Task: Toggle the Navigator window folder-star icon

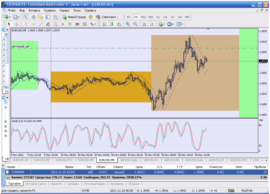Action: pyautogui.click(x=41, y=17)
